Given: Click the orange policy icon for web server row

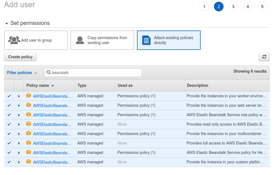Looking at the screenshot, I should [29, 105].
